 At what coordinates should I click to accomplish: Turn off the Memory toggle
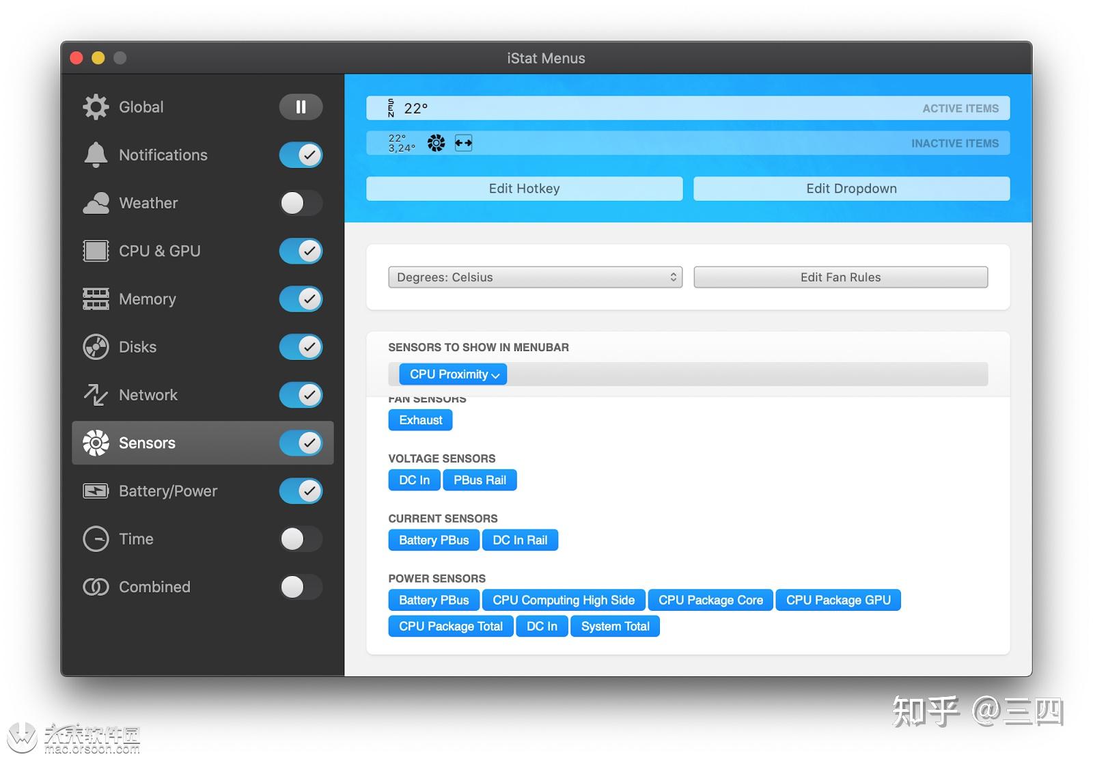[301, 299]
